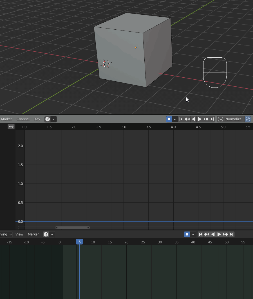Screen dimensions: 253x299
Task: Jump to first frame in Graph Editor header
Action: click(181, 119)
